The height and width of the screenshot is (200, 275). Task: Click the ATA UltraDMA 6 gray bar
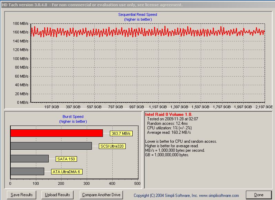[x=27, y=171]
